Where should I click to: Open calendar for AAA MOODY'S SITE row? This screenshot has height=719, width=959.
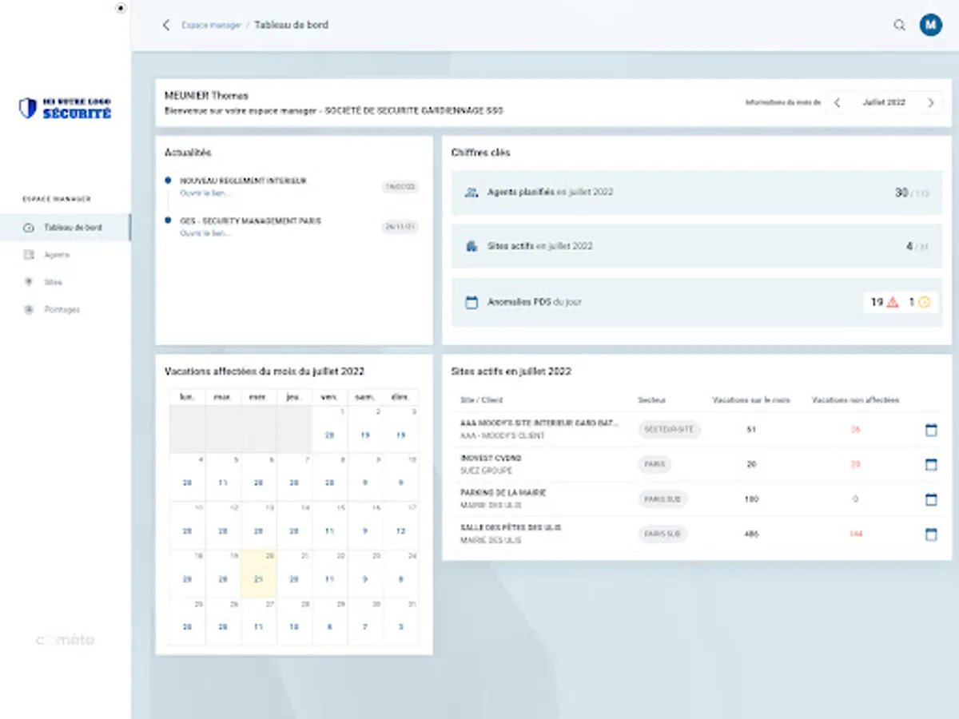[931, 430]
